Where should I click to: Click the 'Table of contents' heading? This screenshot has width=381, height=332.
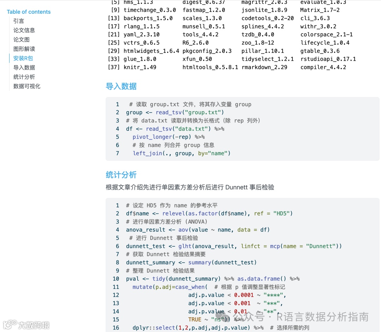point(29,12)
